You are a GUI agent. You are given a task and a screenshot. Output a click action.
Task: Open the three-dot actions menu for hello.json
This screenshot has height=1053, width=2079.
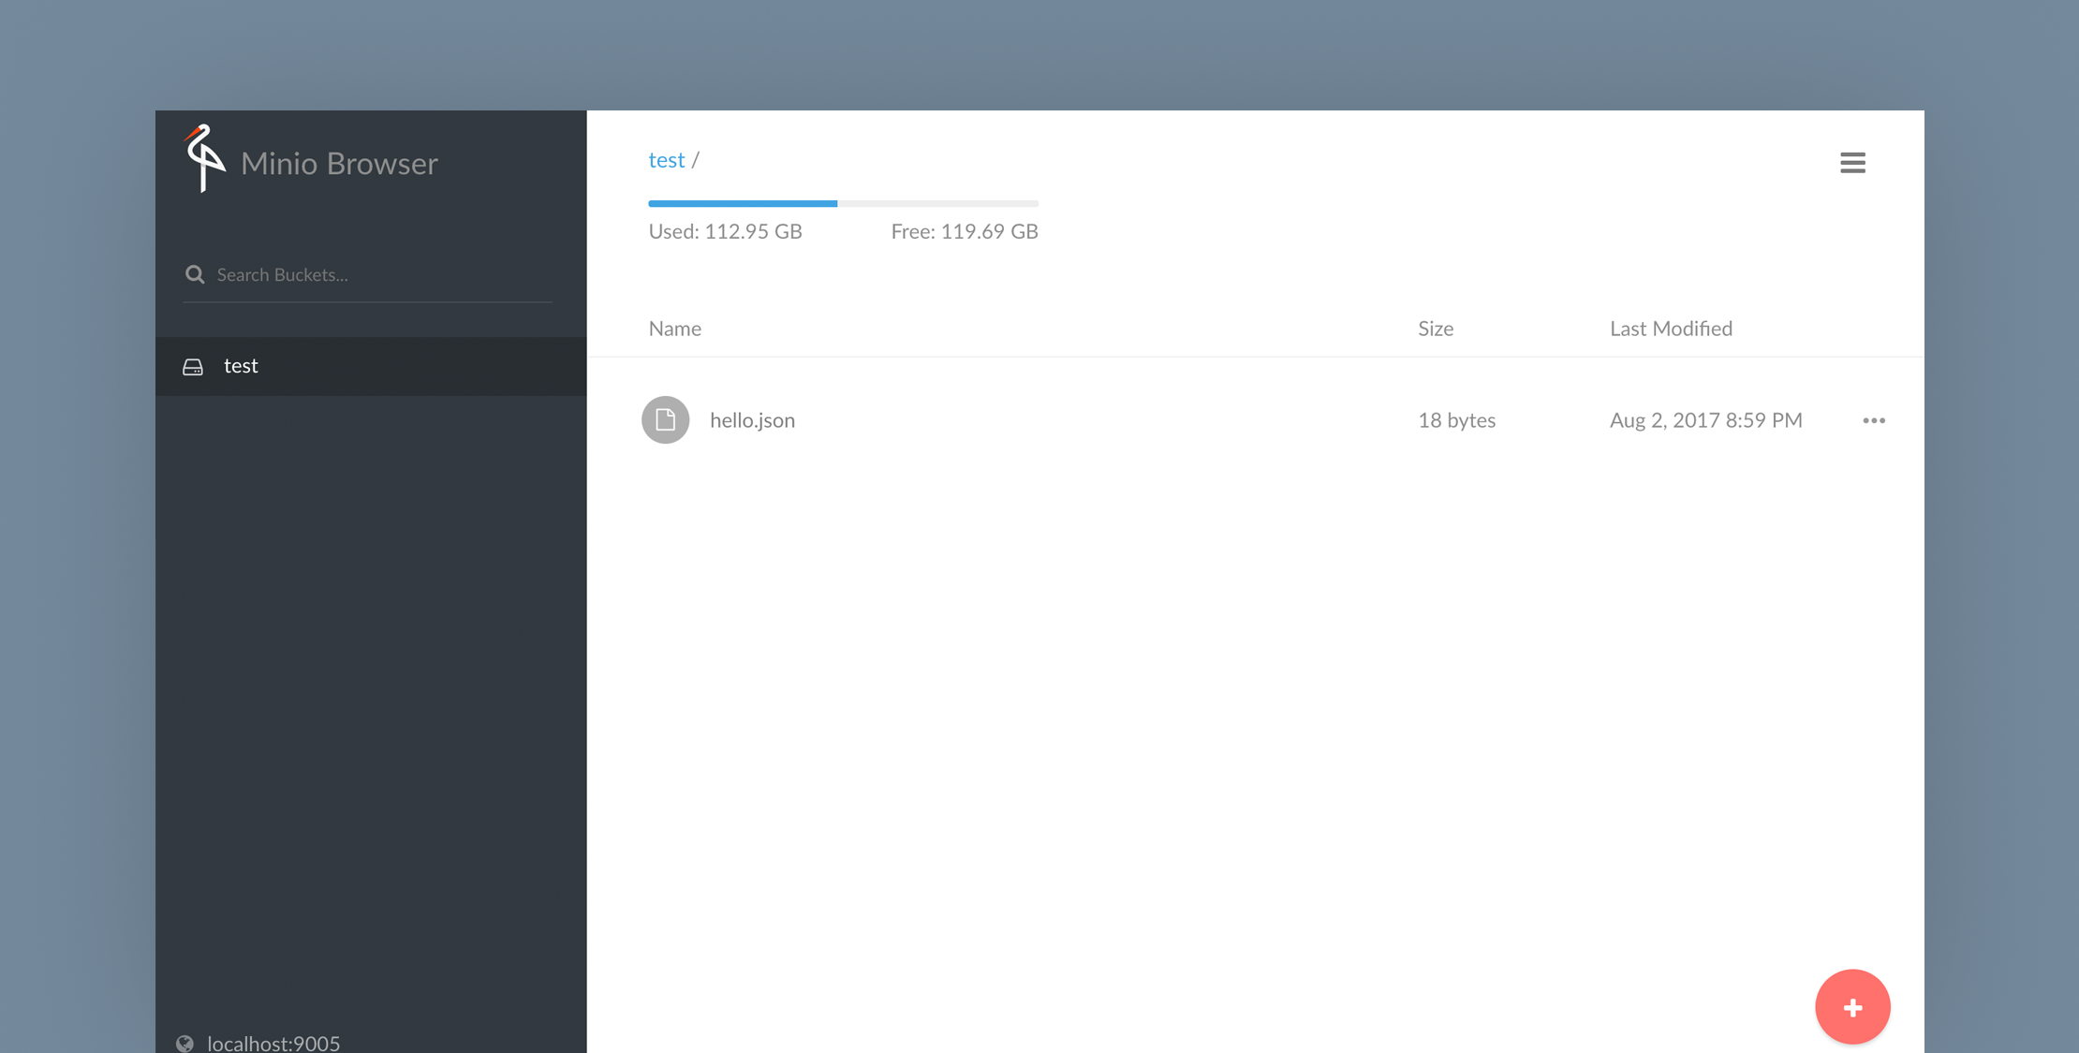[1873, 420]
